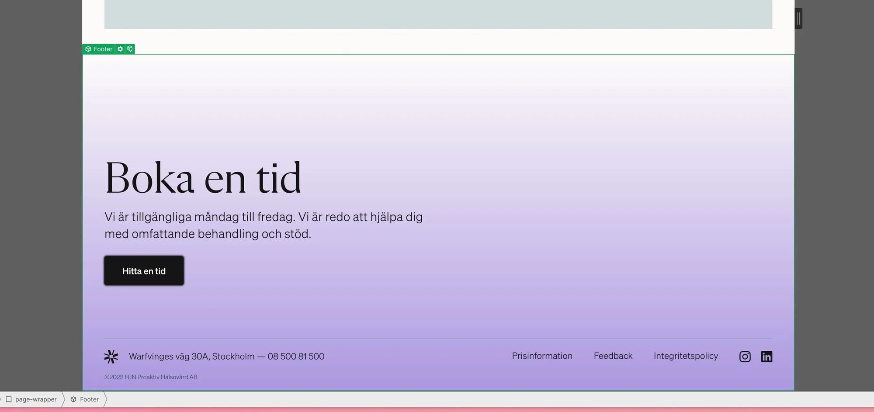Click the component edit icon beside Footer label
Screen dimensions: 874x412
coord(130,49)
